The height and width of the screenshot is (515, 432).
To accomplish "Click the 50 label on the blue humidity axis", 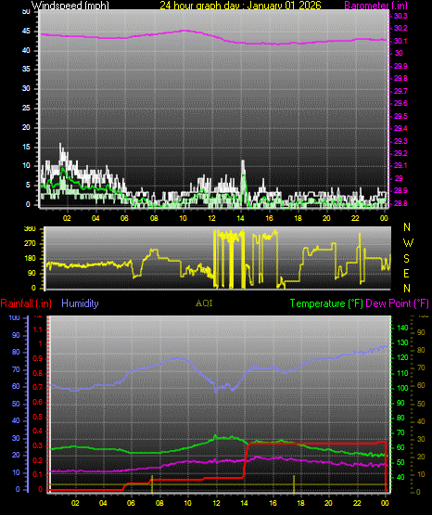I will (16, 404).
